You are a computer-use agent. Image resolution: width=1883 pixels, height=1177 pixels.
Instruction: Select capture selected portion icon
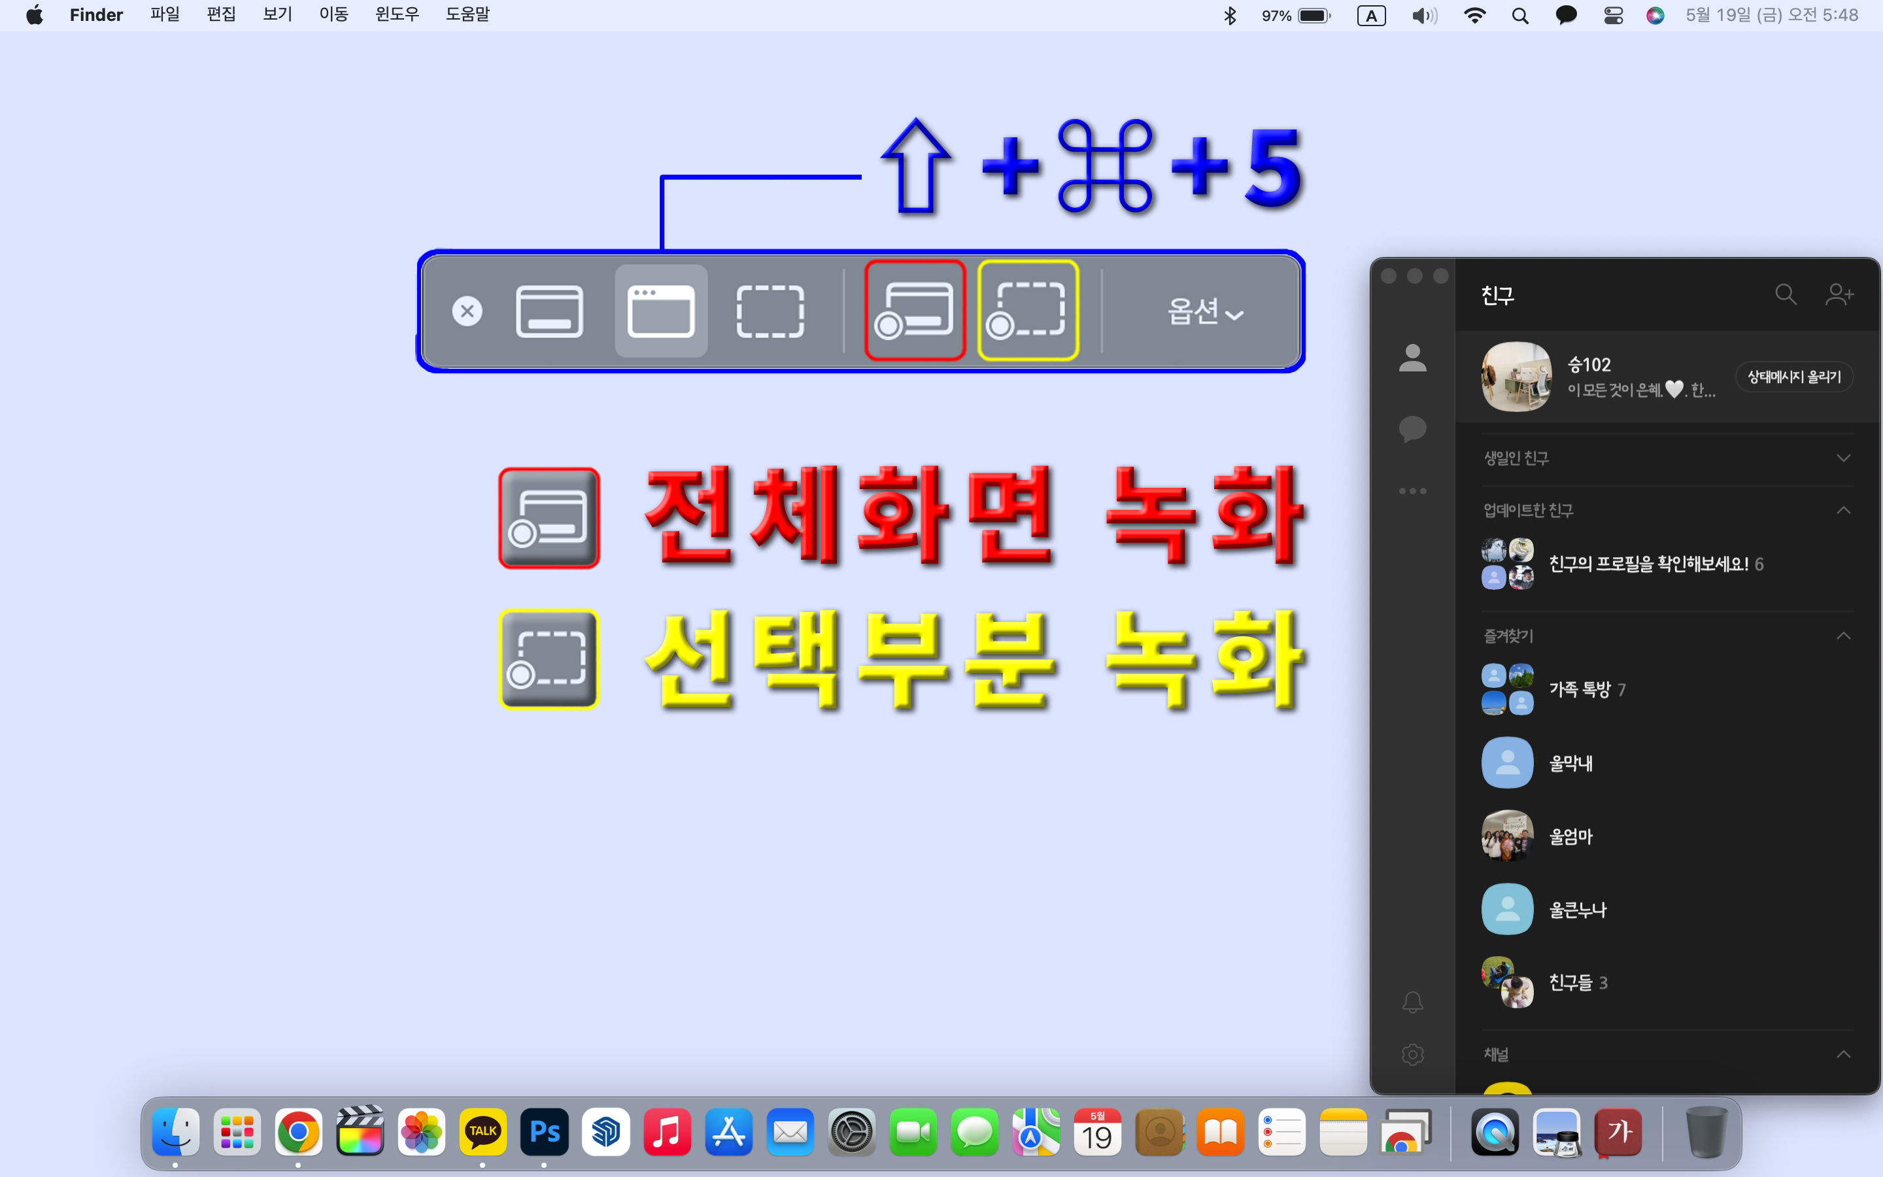[x=770, y=311]
